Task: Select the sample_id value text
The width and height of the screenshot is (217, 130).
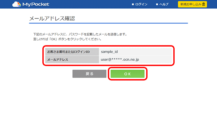Action: [109, 52]
